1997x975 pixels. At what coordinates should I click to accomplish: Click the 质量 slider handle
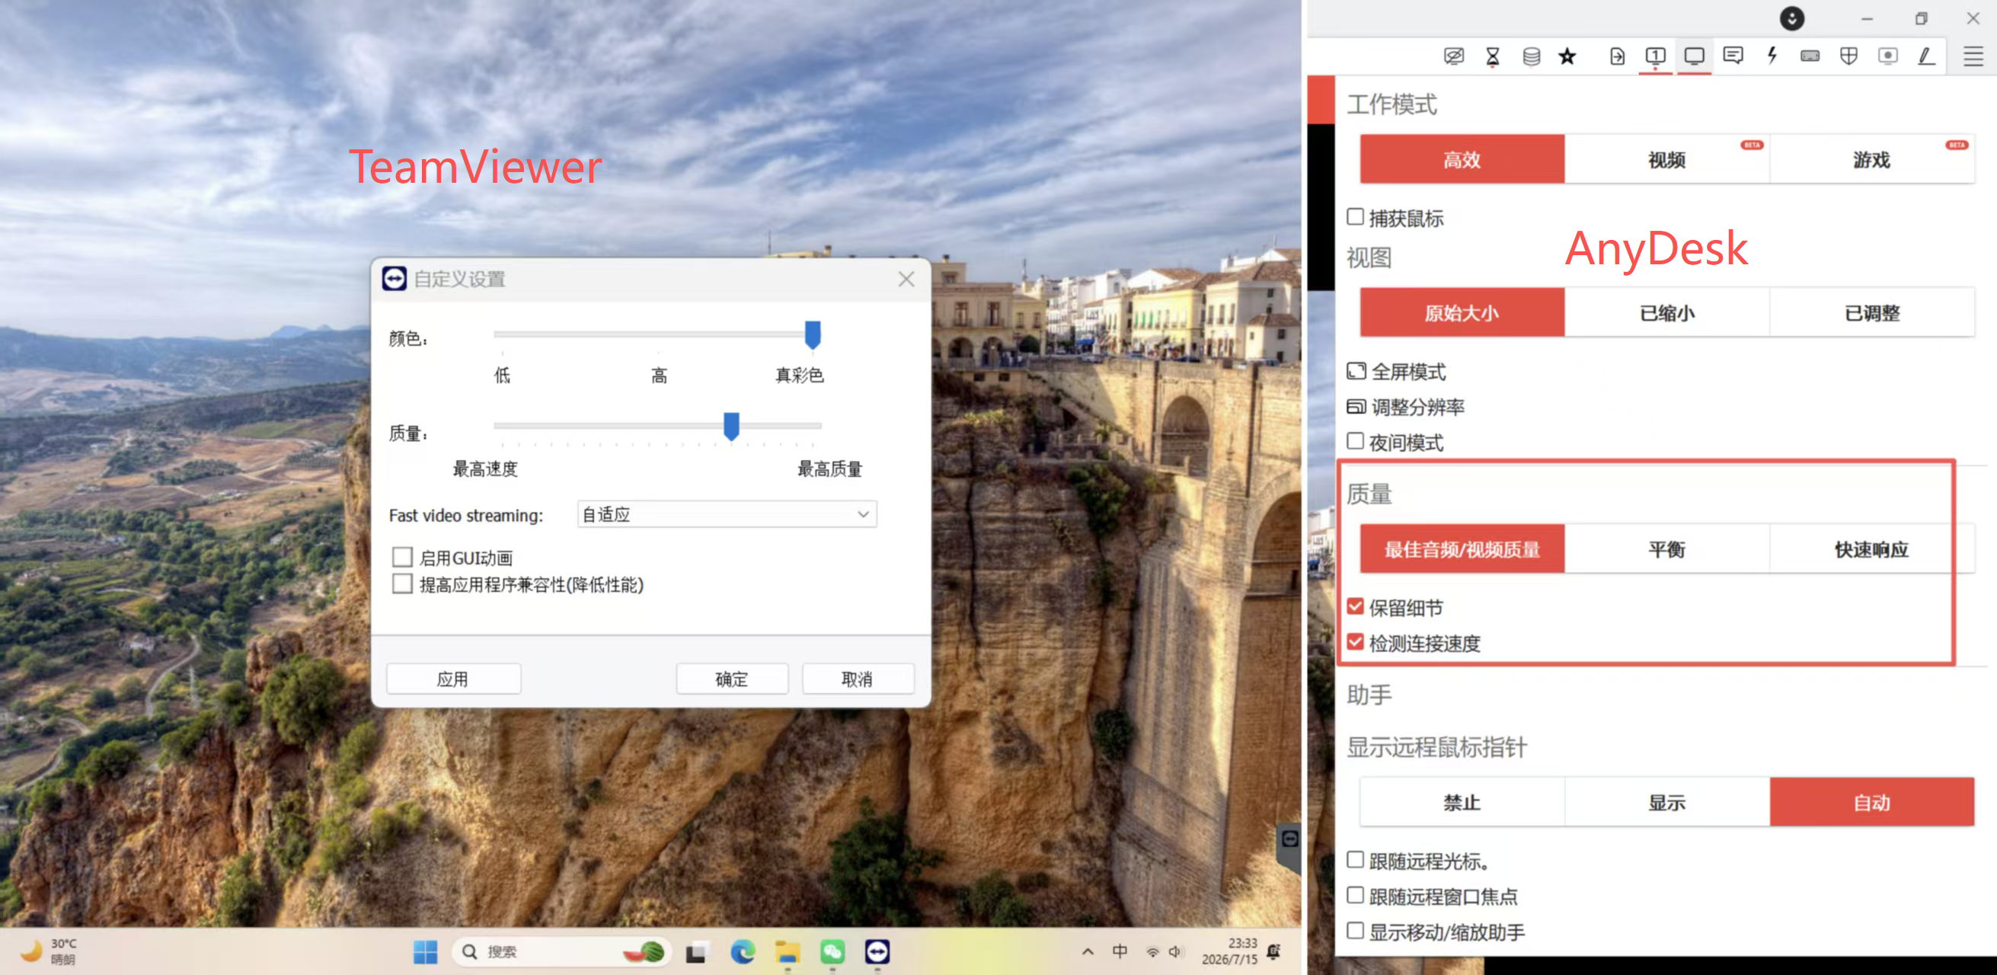(x=731, y=427)
